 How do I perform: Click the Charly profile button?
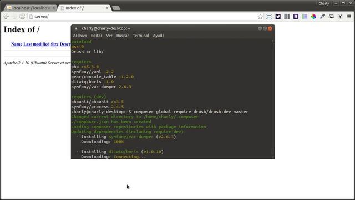tap(324, 3)
